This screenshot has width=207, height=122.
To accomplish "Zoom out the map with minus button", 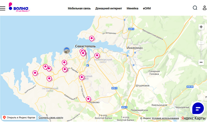I will tap(201, 62).
